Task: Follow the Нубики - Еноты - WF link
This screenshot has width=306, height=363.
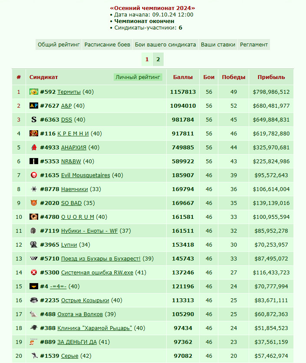Action: tap(89, 231)
